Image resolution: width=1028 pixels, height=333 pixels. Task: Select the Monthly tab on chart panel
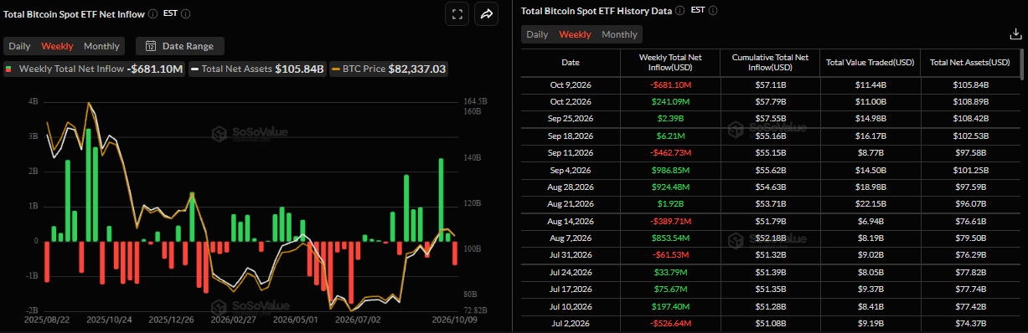(101, 46)
